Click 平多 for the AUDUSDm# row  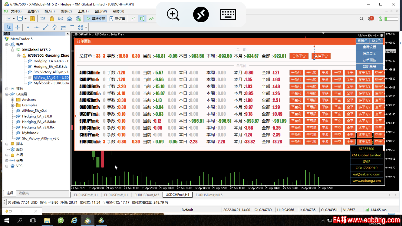325,93
